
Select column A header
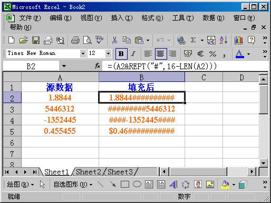click(60, 77)
